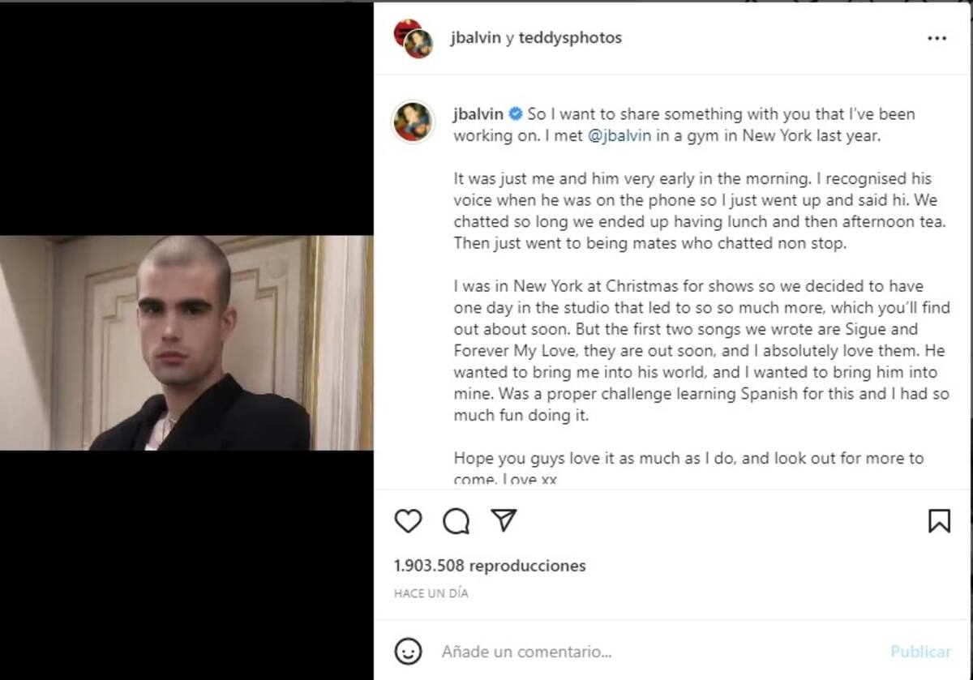Click the 'HACE UN DÍA' timestamp
Image resolution: width=973 pixels, height=680 pixels.
click(431, 593)
